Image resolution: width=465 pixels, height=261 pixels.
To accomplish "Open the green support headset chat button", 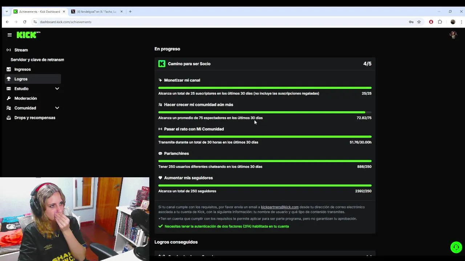I will point(456,247).
